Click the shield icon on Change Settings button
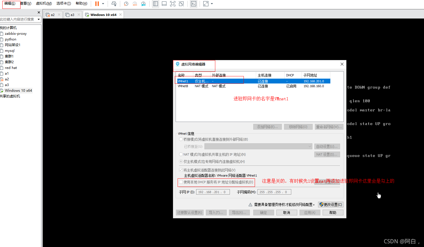The image size is (424, 247). tap(321, 205)
